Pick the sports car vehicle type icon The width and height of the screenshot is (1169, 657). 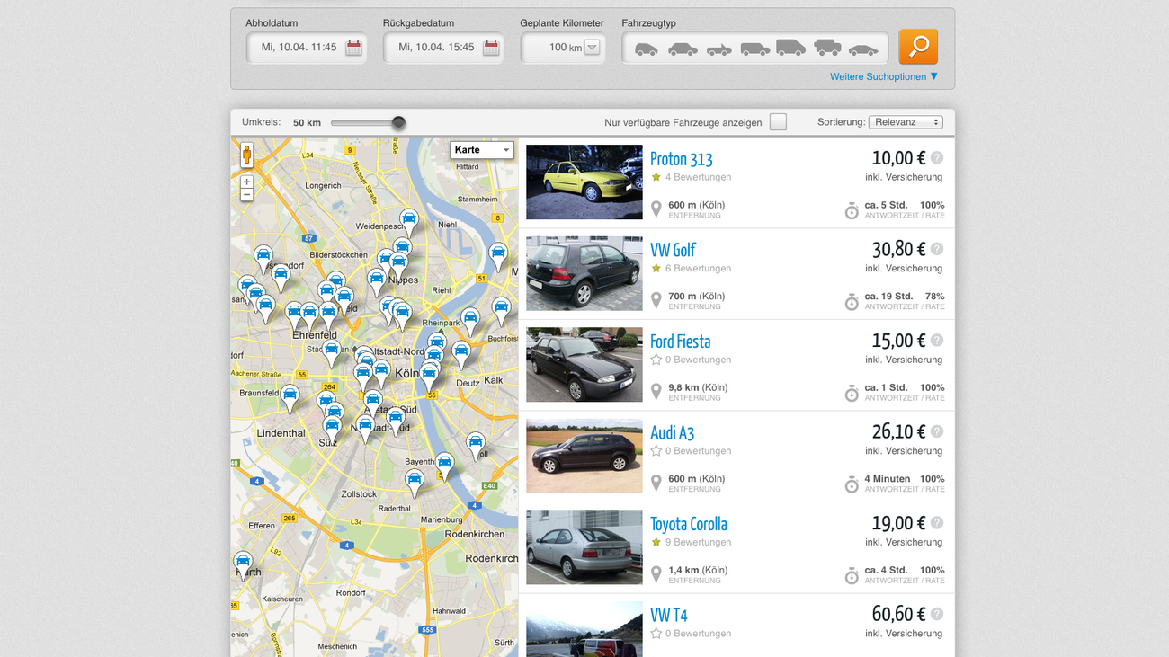[863, 50]
